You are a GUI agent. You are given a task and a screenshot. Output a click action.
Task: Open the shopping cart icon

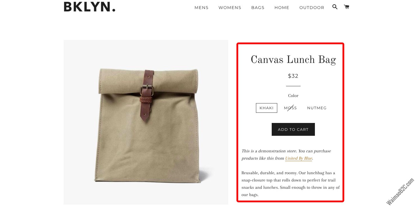tap(346, 7)
